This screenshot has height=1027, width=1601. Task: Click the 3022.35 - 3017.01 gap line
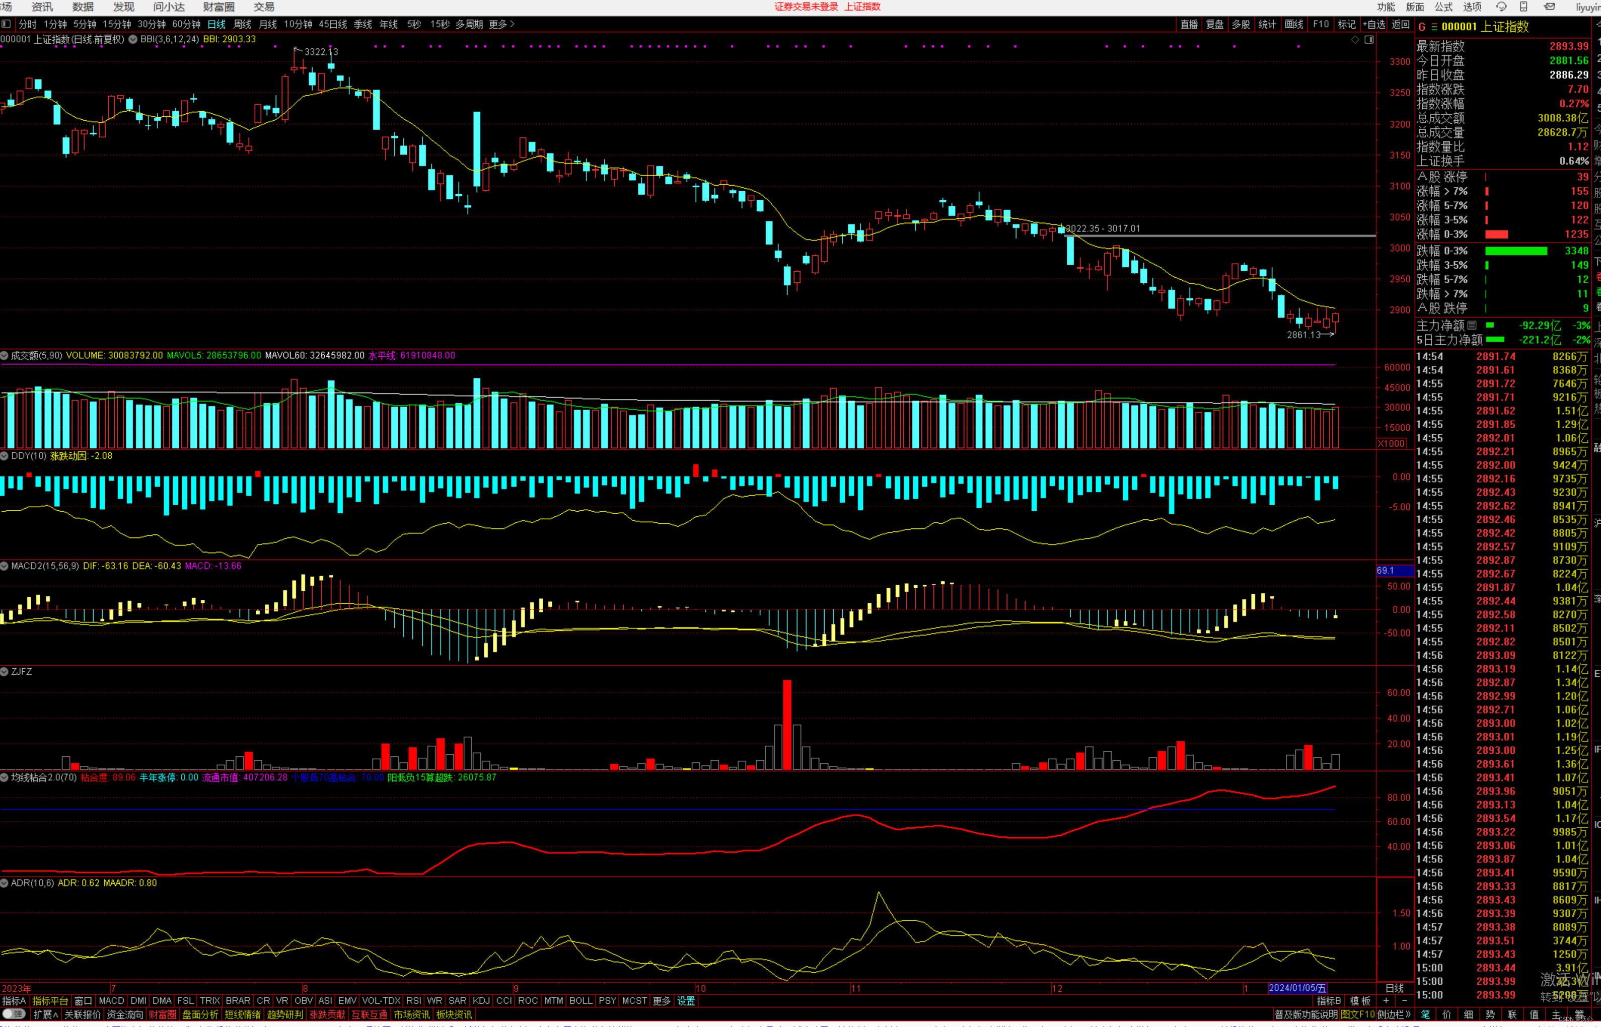coord(1221,235)
